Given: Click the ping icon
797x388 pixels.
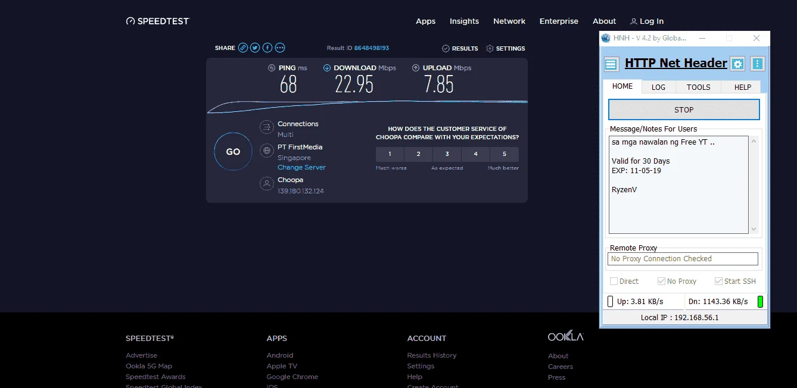Looking at the screenshot, I should pyautogui.click(x=272, y=68).
